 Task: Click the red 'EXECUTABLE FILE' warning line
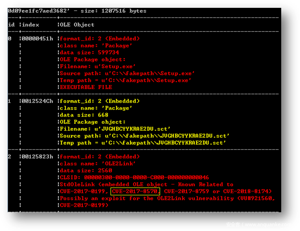click(86, 87)
